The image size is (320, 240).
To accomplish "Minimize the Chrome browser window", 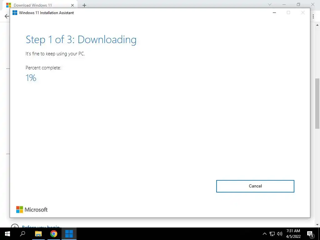I will tap(284, 4).
